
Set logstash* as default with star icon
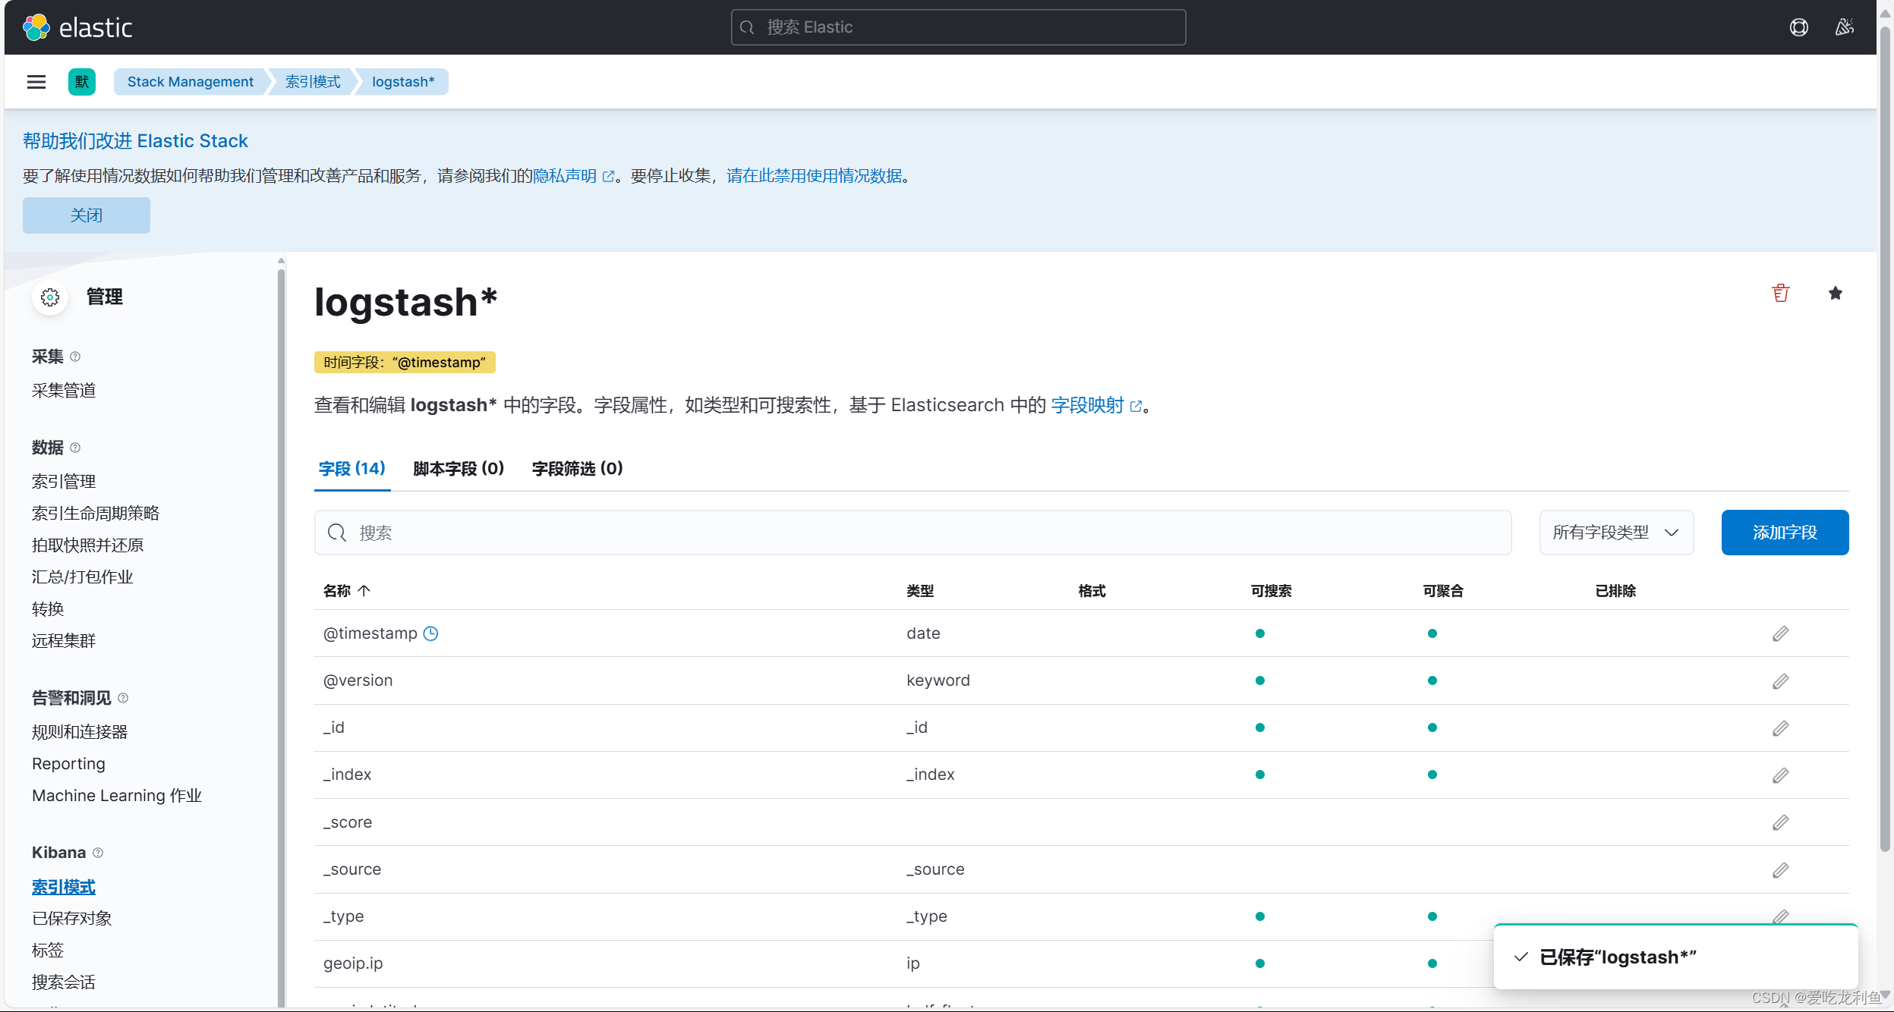tap(1836, 294)
